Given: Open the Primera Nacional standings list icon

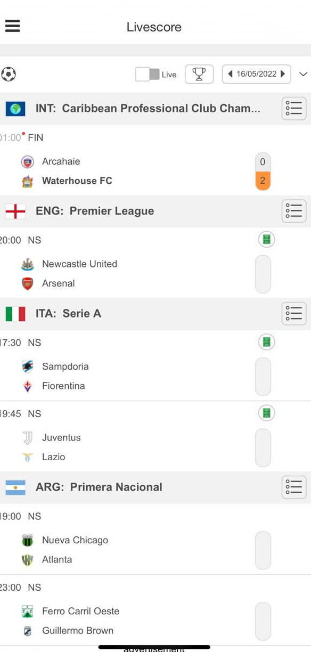Looking at the screenshot, I should click(x=294, y=487).
